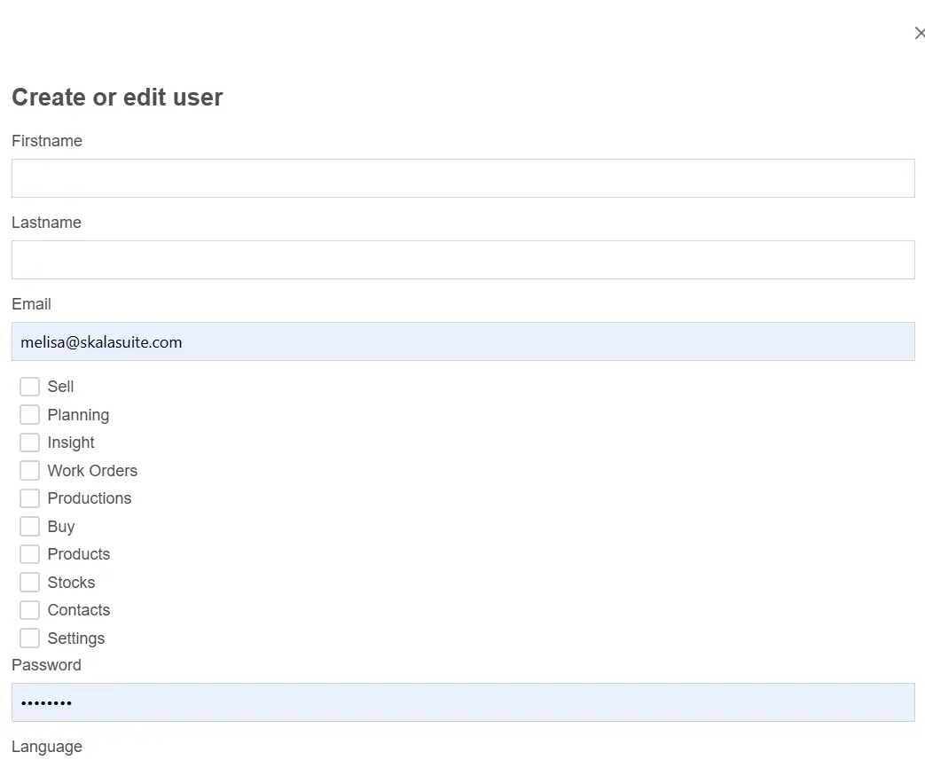This screenshot has height=760, width=925.
Task: Click the Firstname input field
Action: [x=463, y=178]
